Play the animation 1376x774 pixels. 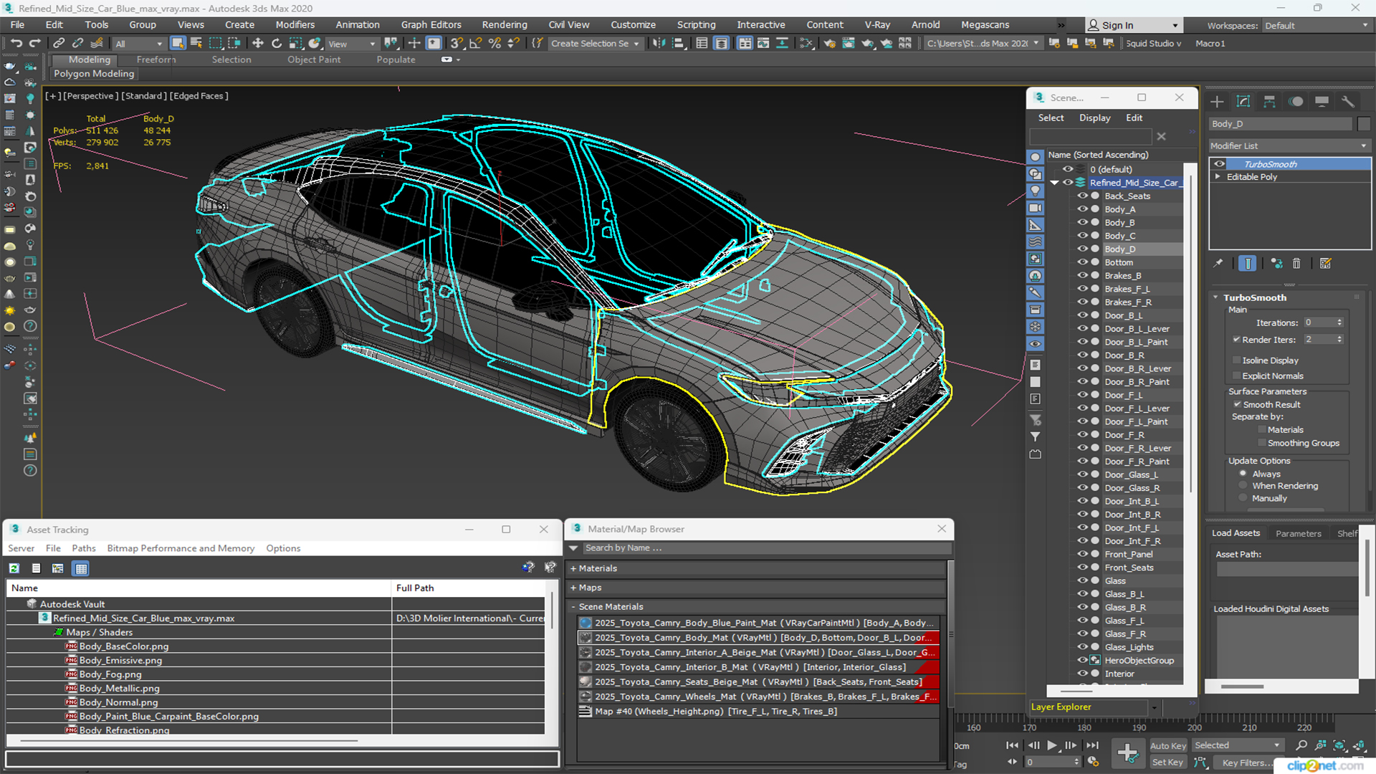[x=1051, y=746]
